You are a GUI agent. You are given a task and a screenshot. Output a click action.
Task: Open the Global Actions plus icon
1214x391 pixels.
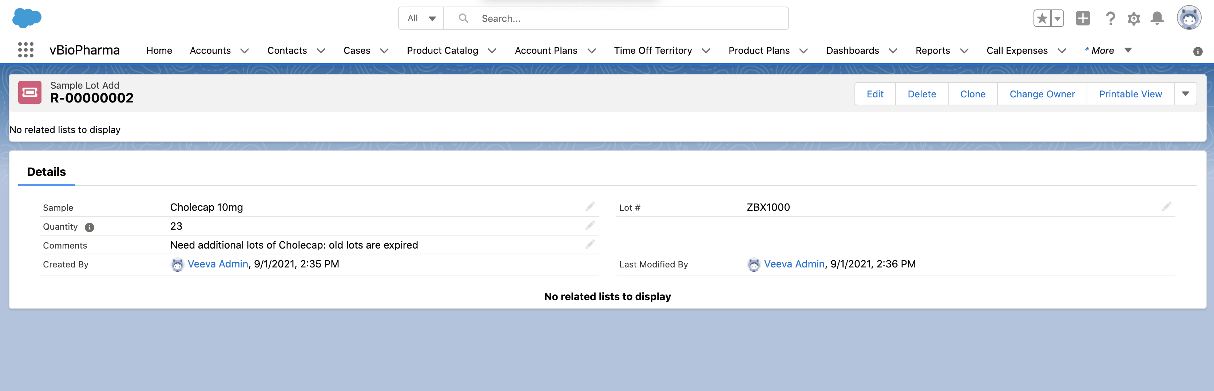click(1083, 18)
